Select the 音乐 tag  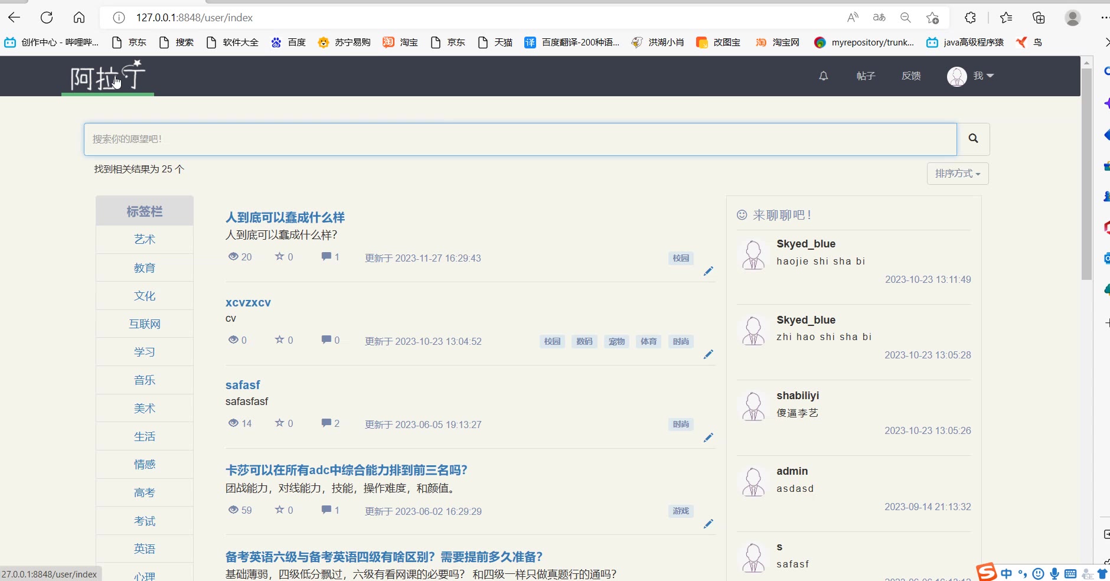[x=145, y=380]
